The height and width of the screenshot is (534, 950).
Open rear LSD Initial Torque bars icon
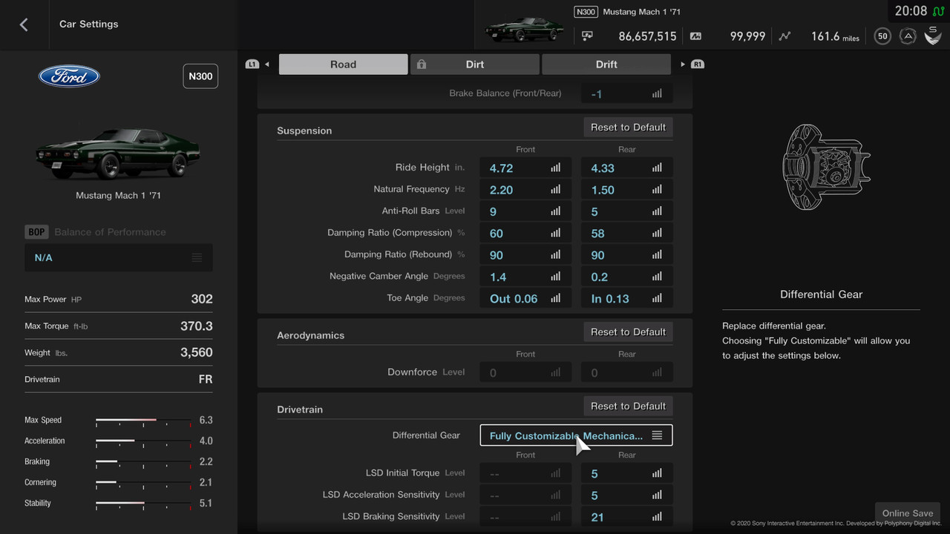(x=657, y=473)
